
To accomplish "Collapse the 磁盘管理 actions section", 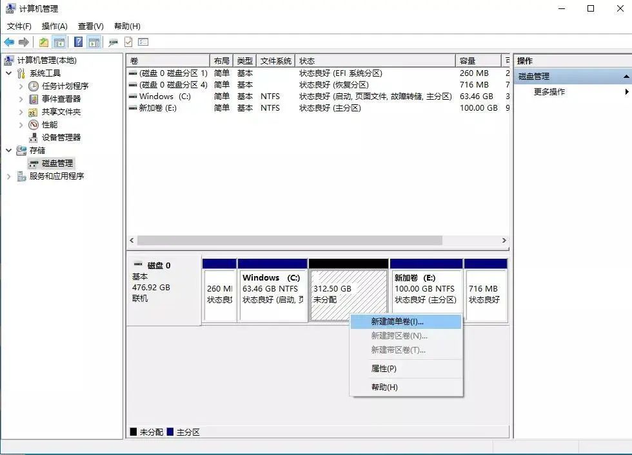I will (x=626, y=77).
